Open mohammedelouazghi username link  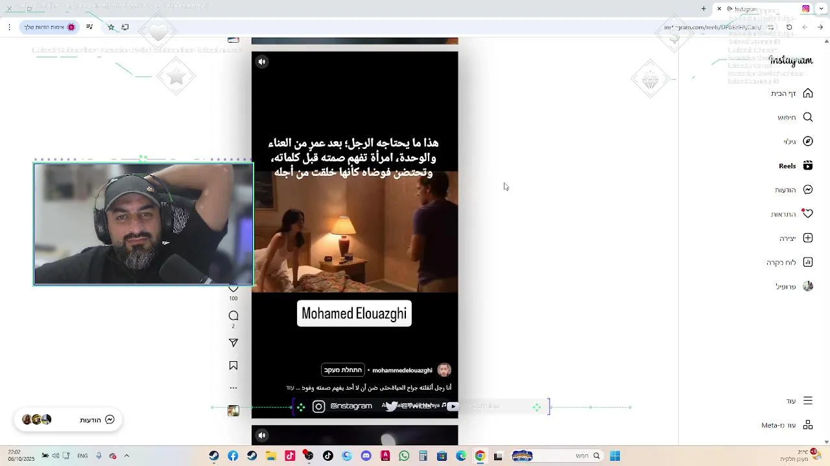(402, 370)
